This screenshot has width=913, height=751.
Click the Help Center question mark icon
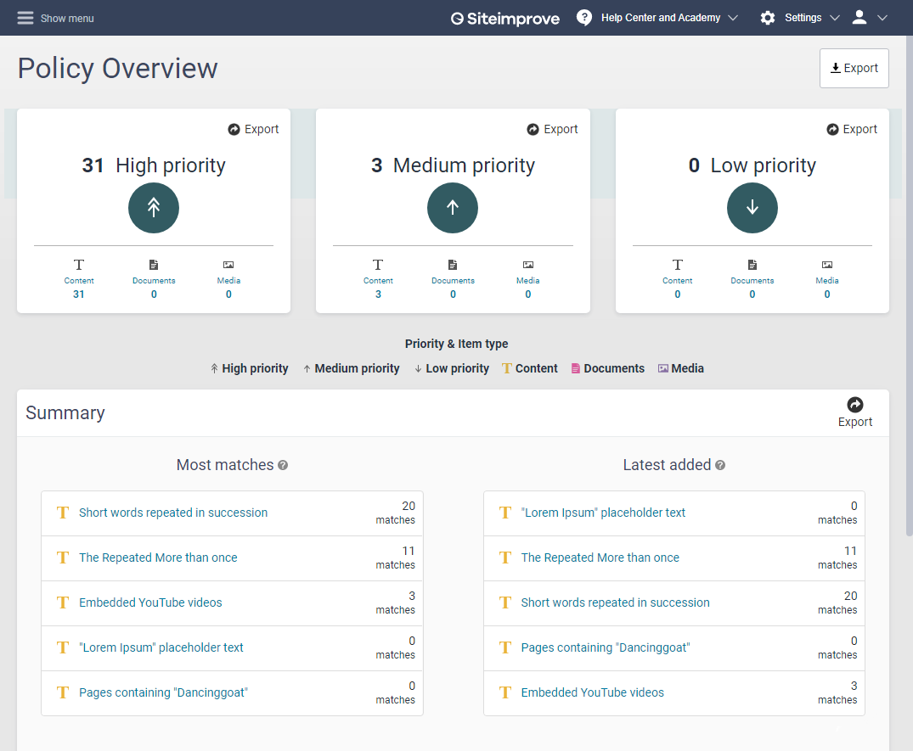pos(584,18)
